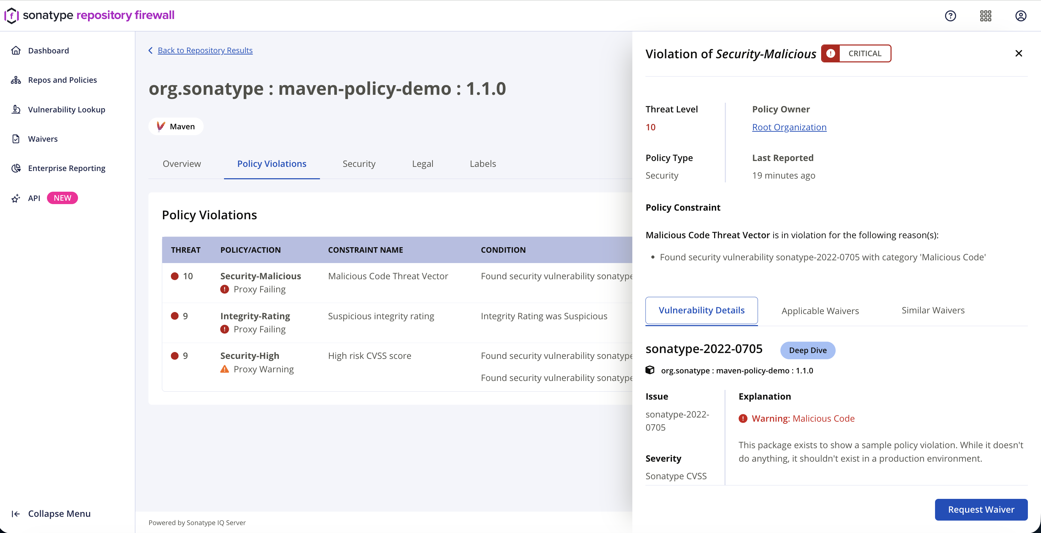Click the critical exclamation icon in header badge

(830, 53)
